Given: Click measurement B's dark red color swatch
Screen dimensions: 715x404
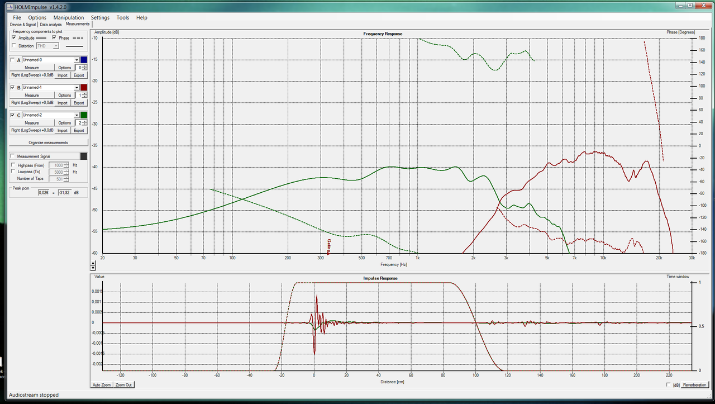Looking at the screenshot, I should pos(84,88).
